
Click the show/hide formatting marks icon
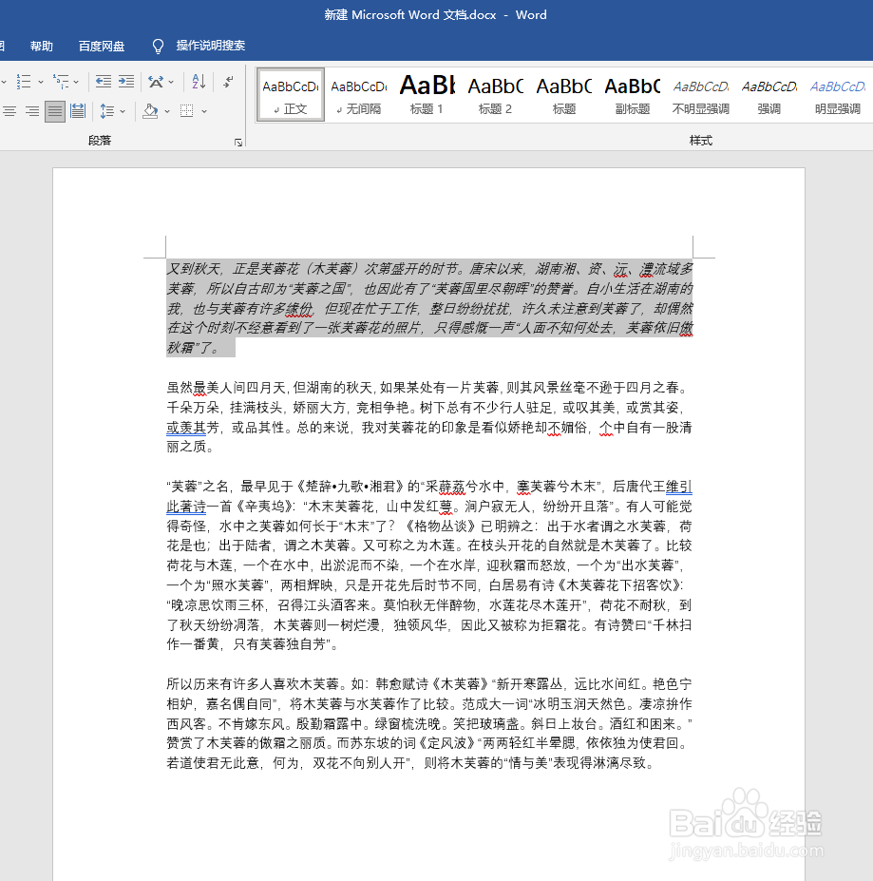226,82
